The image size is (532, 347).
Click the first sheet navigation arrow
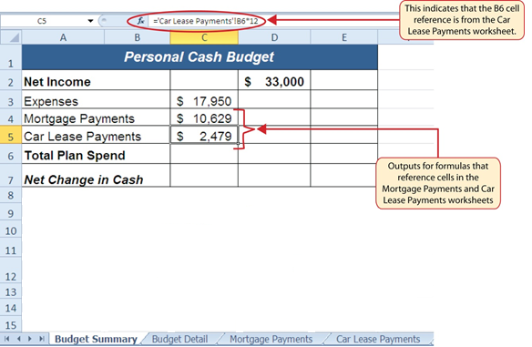pyautogui.click(x=6, y=339)
